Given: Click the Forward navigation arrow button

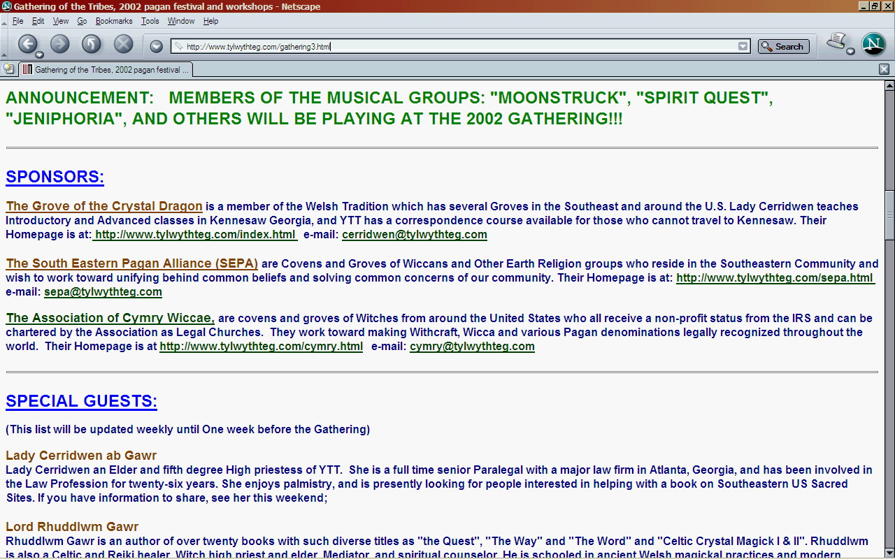Looking at the screenshot, I should pyautogui.click(x=60, y=44).
